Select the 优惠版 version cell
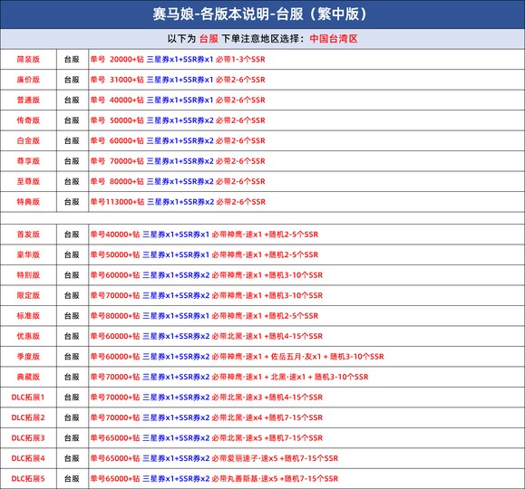The height and width of the screenshot is (489, 525). 28,336
